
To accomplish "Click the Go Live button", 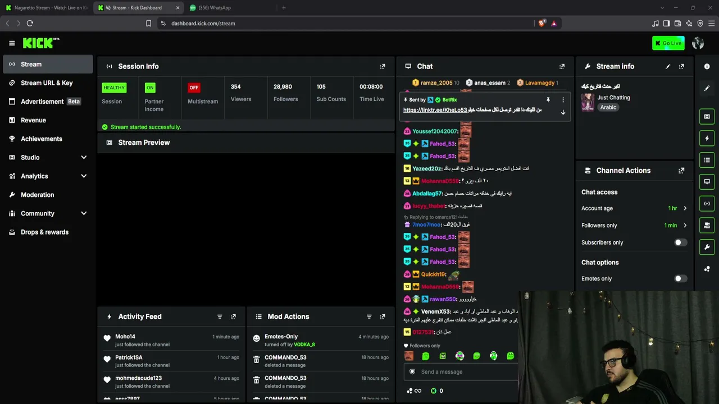I will 668,43.
